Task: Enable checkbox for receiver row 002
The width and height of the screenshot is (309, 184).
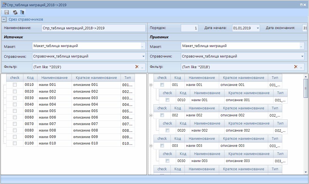Action: click(x=162, y=115)
